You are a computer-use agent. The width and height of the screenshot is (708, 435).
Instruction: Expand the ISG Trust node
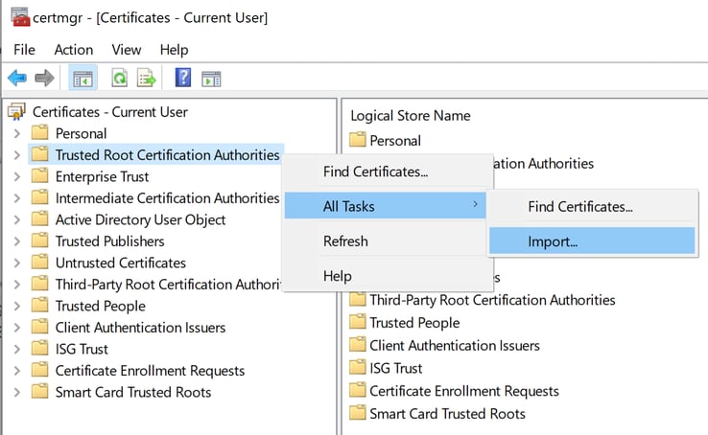16,349
